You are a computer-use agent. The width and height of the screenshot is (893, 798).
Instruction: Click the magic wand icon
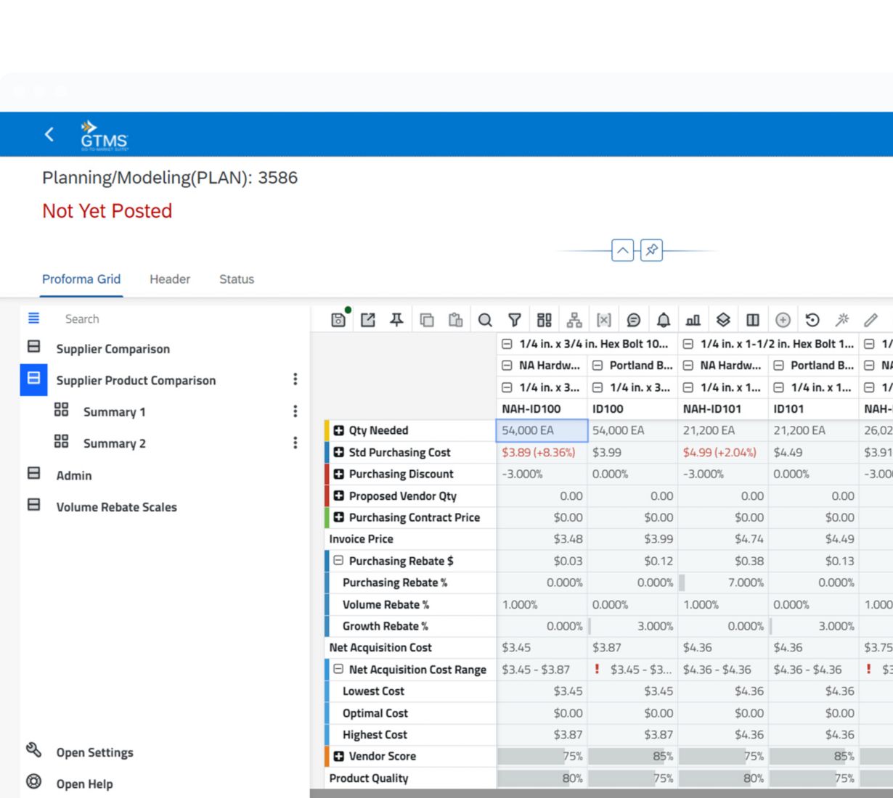pos(842,320)
